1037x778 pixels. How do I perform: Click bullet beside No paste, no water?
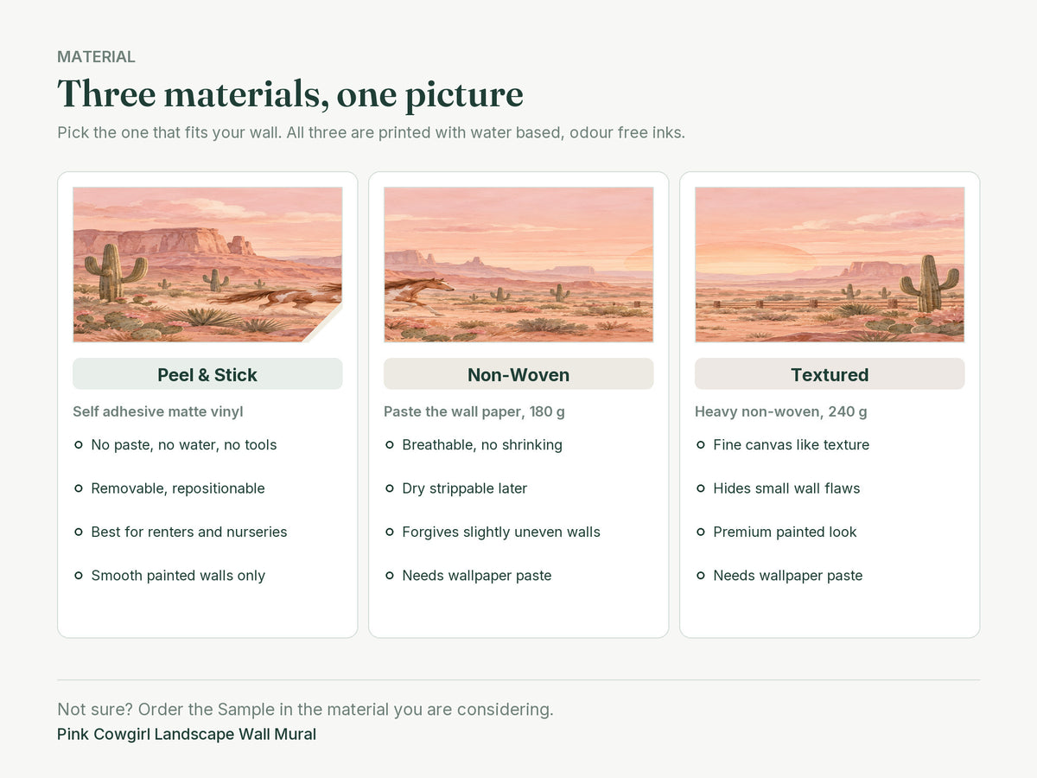(79, 445)
